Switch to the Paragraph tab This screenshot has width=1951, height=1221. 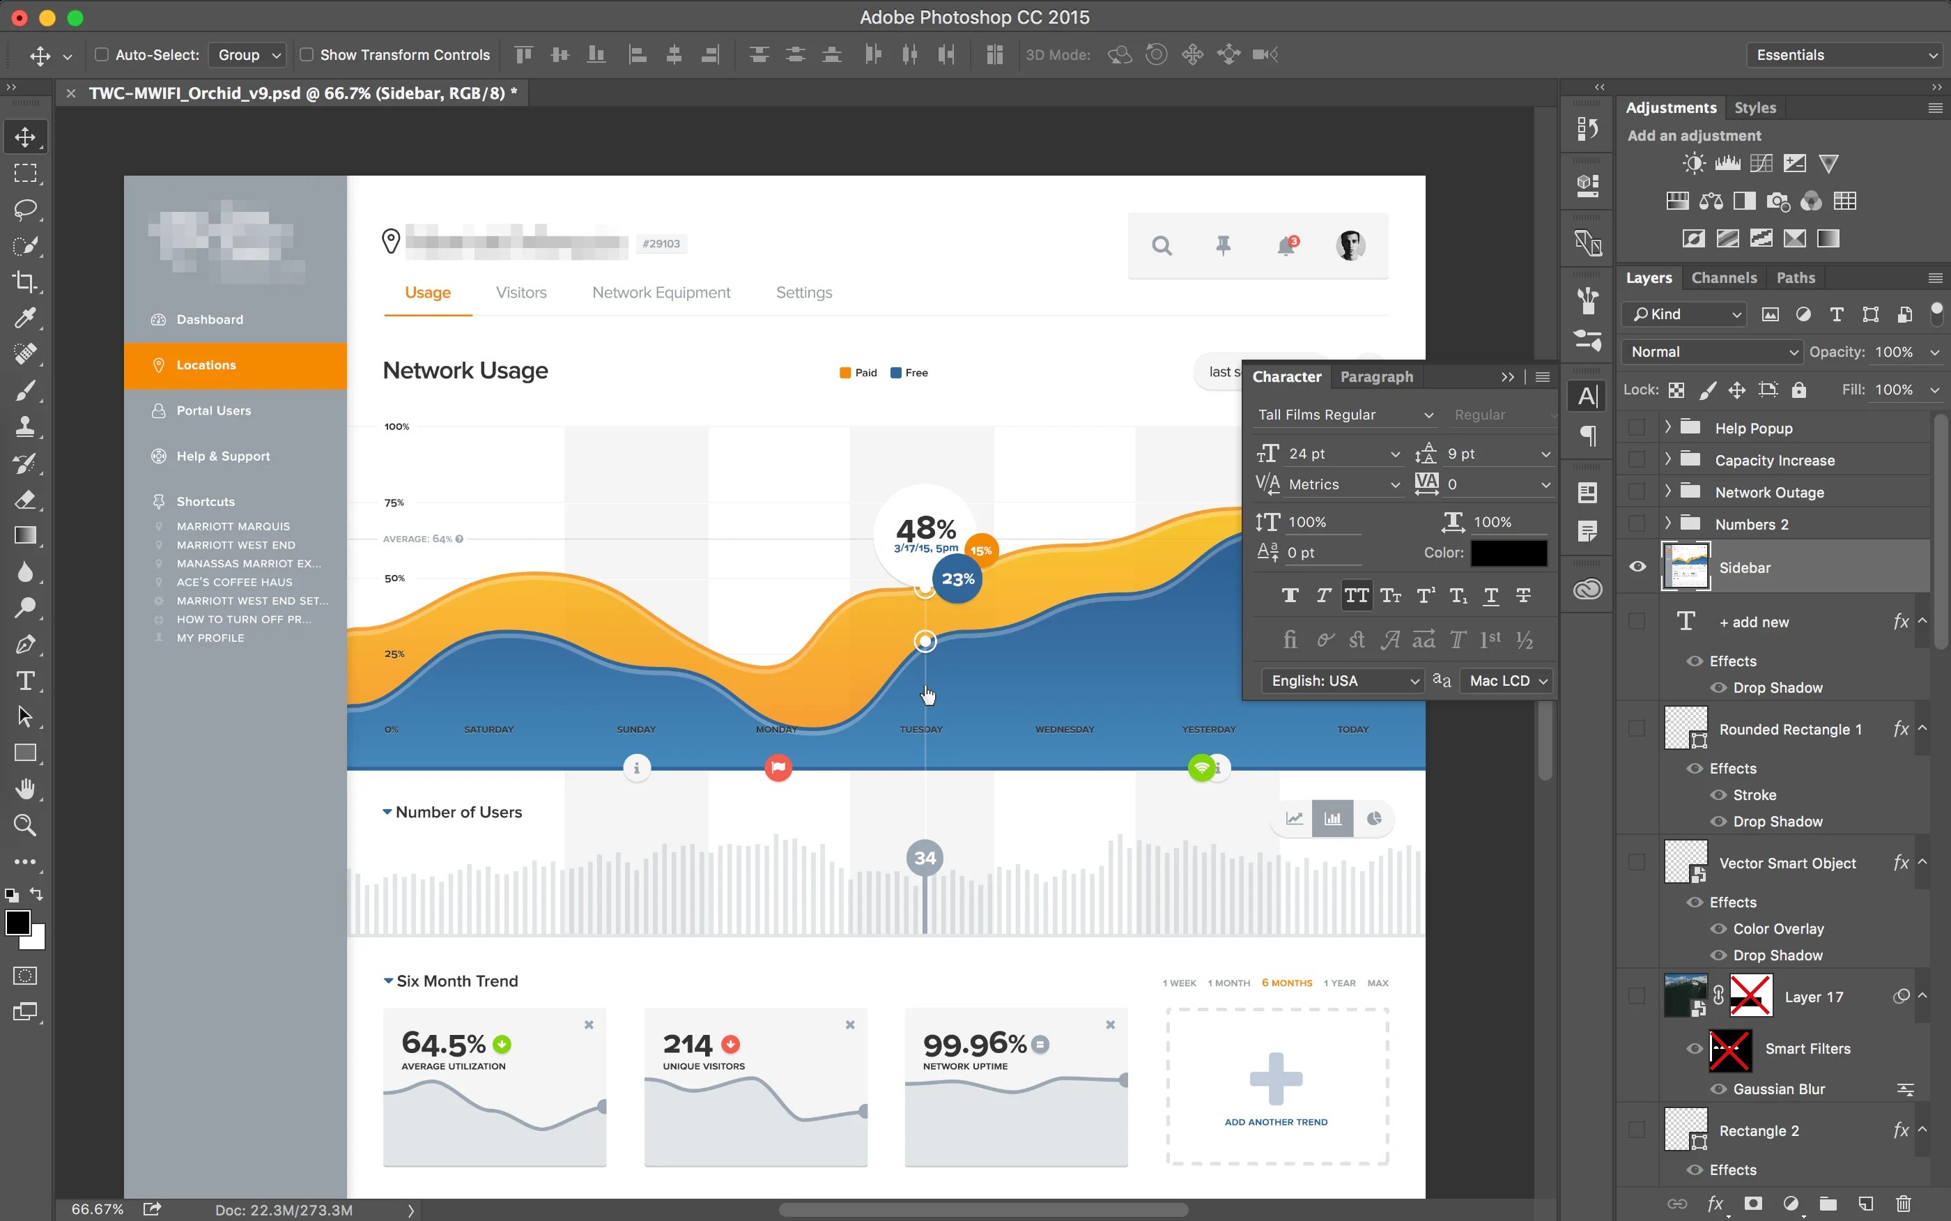pyautogui.click(x=1376, y=377)
